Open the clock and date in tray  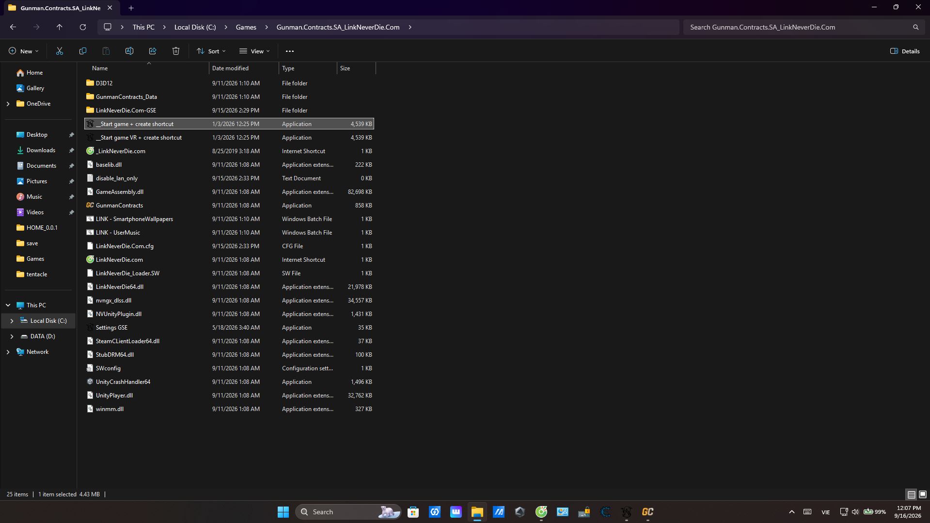(908, 512)
